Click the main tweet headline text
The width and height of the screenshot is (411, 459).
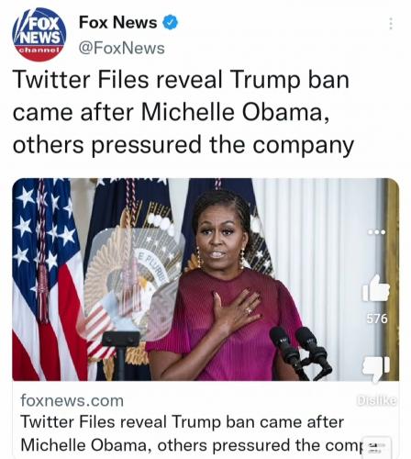[x=183, y=113]
